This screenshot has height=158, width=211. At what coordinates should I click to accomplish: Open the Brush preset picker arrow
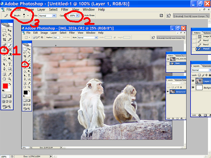28,16
